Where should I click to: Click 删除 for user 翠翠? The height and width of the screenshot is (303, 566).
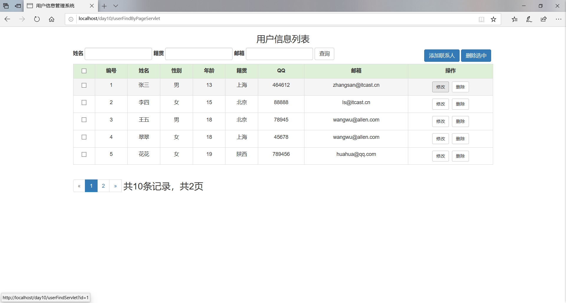460,139
